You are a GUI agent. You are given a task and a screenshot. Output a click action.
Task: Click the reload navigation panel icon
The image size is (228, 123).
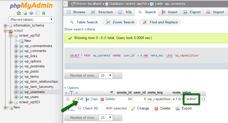pos(44,13)
